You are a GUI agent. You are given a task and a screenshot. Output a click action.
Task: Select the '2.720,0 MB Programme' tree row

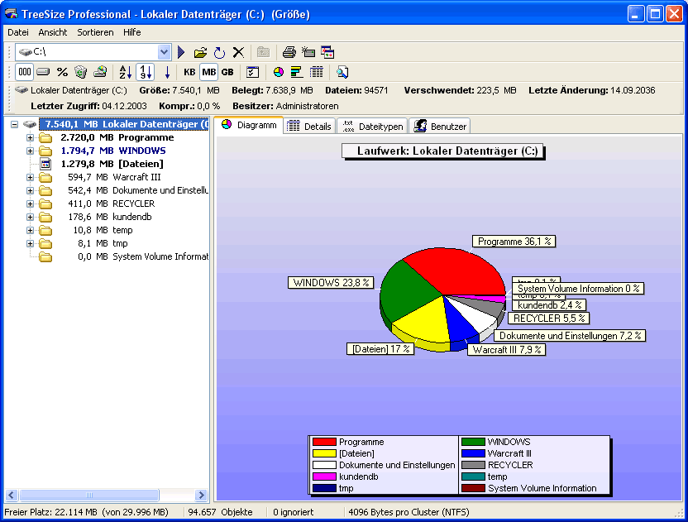tap(117, 138)
